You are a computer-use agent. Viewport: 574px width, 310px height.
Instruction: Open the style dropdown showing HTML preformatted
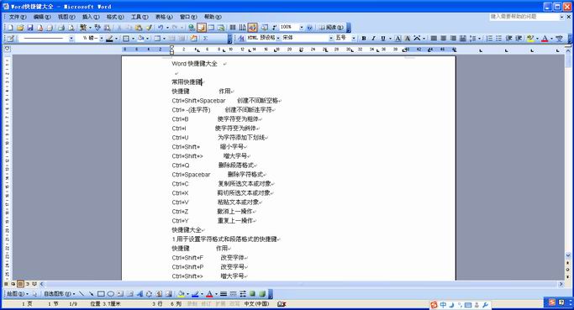pos(278,38)
